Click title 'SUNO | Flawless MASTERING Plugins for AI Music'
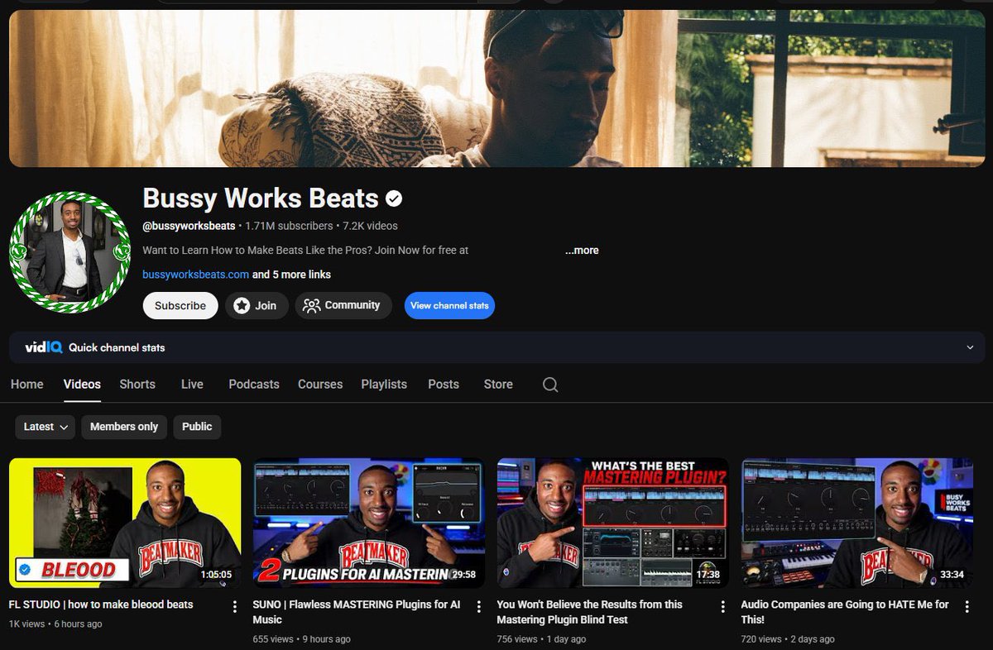993x650 pixels. (x=357, y=612)
